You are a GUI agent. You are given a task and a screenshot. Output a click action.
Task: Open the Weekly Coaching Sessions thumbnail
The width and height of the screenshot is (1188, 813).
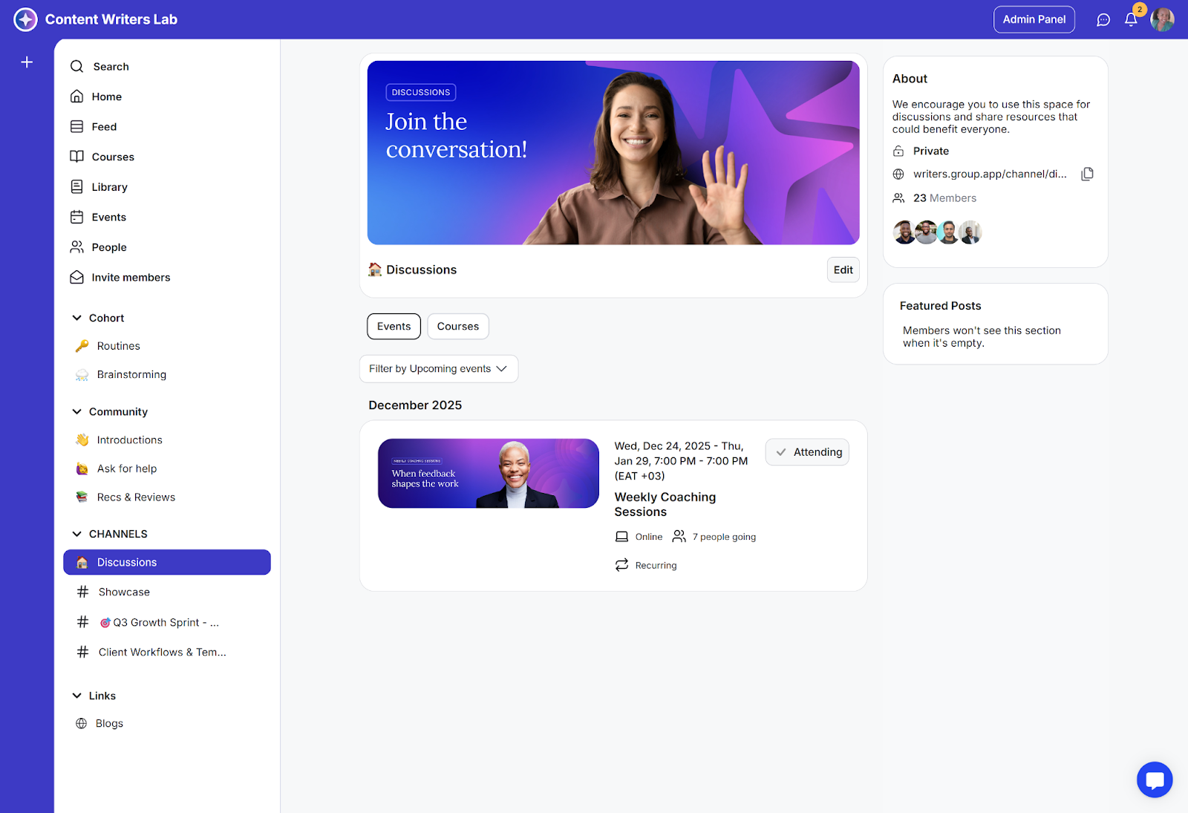click(x=489, y=474)
